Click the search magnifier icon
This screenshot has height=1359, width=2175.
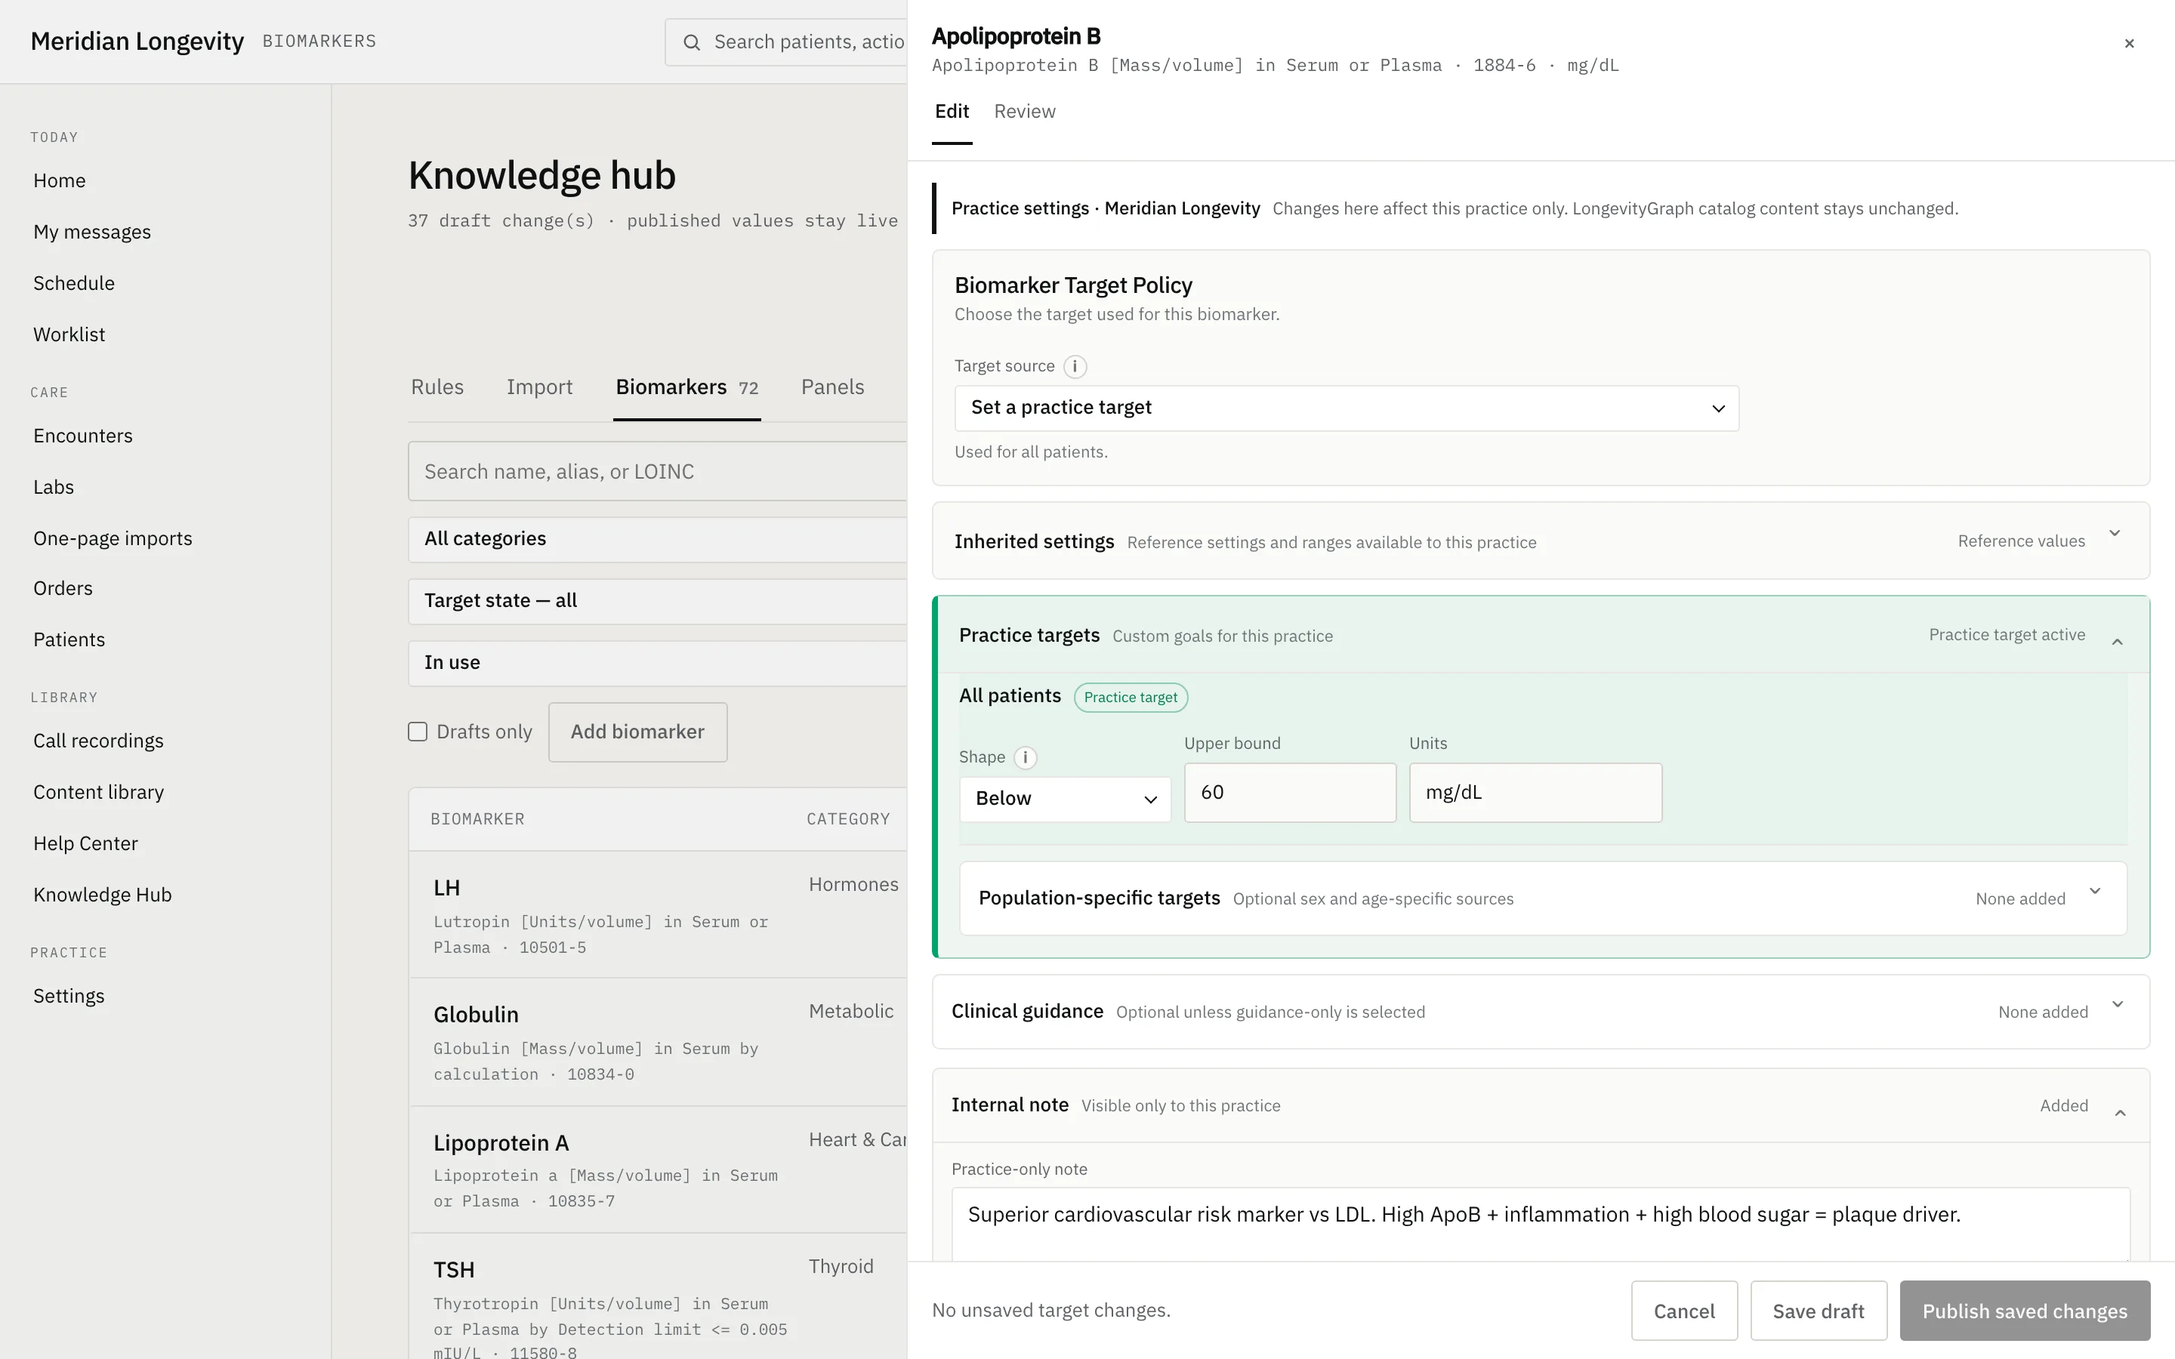click(x=691, y=42)
